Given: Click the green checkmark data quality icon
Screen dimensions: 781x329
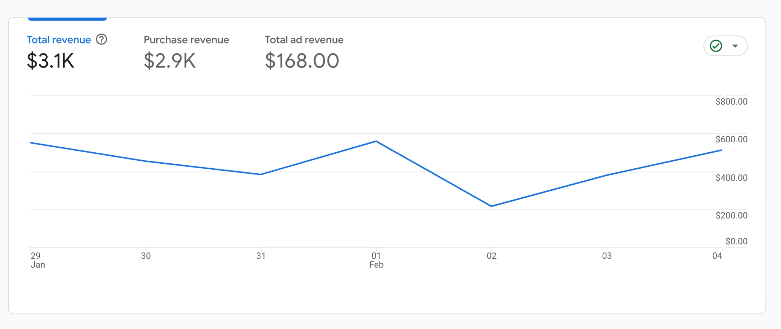Looking at the screenshot, I should click(x=716, y=46).
